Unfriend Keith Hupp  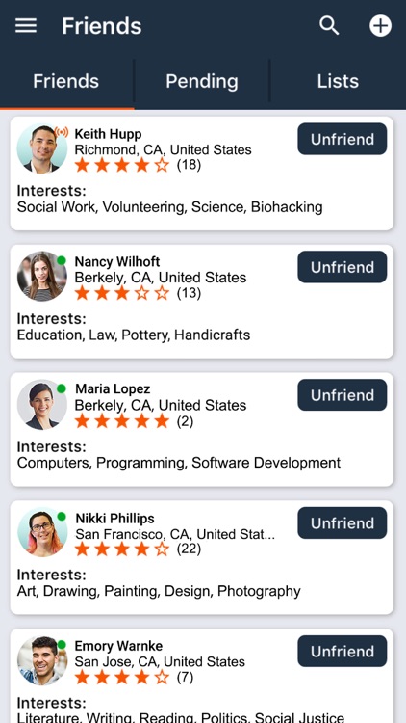342,139
